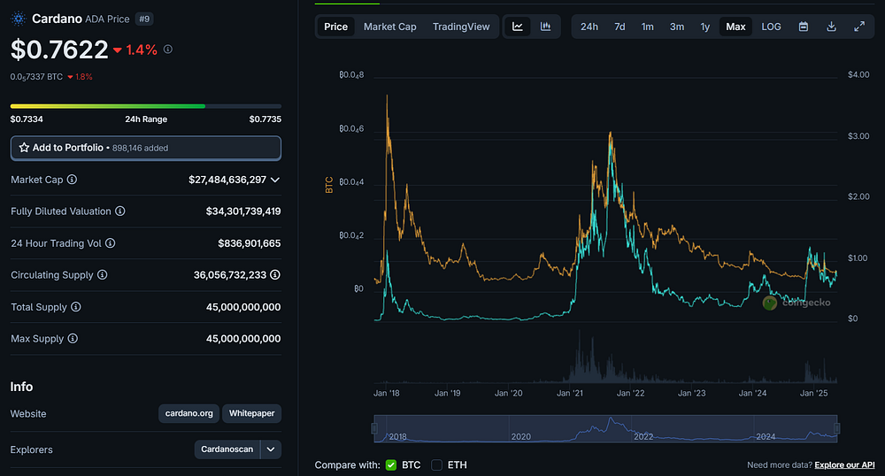This screenshot has height=476, width=885.
Task: Click the $34,301,739,419 valuation value
Action: (243, 211)
